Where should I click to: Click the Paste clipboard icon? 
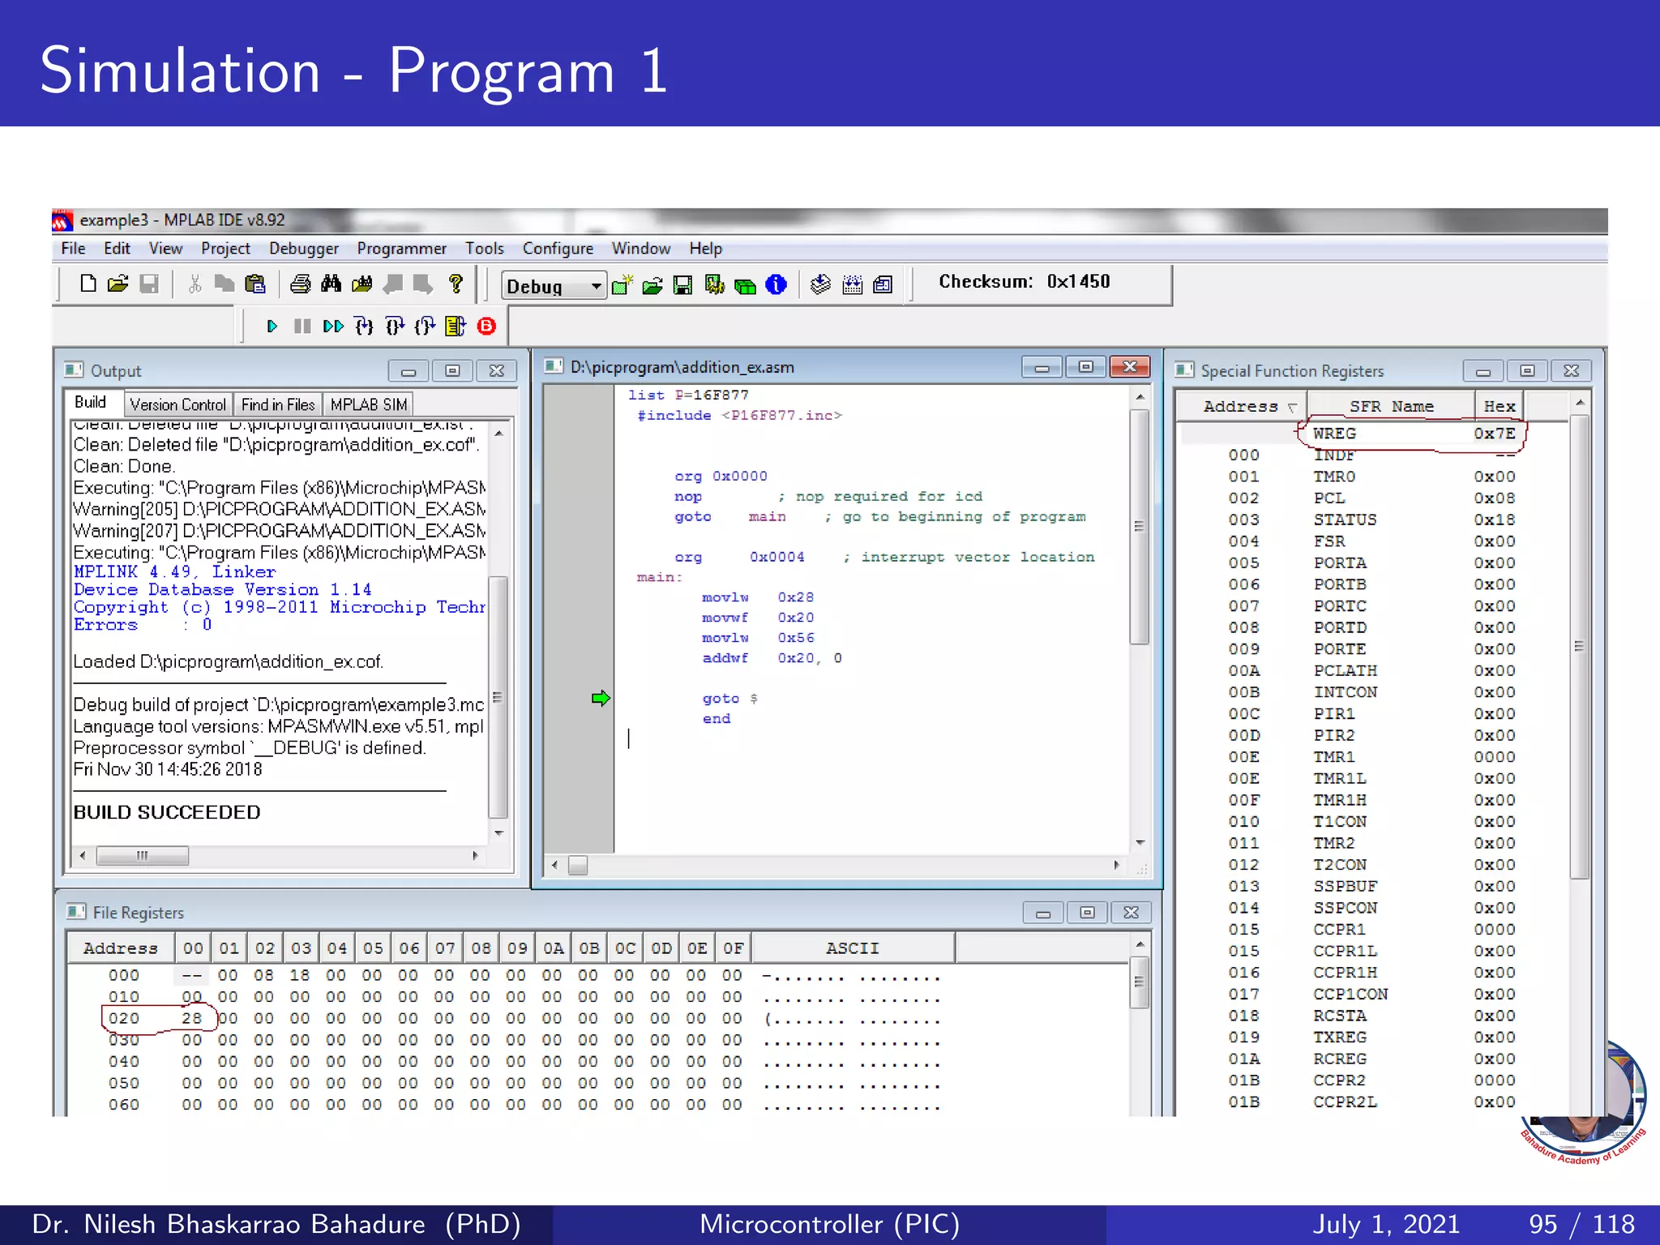click(x=255, y=284)
